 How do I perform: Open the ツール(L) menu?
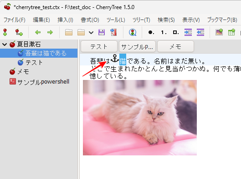[x=116, y=20]
